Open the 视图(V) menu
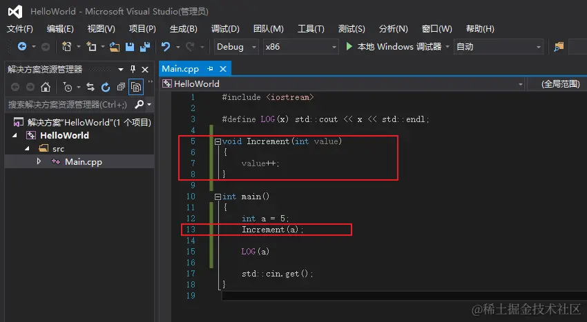This screenshot has height=322, width=587. [101, 29]
